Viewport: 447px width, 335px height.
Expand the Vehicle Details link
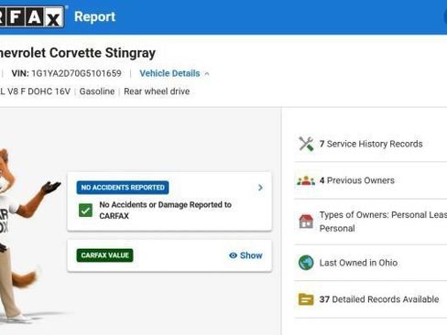coord(169,73)
